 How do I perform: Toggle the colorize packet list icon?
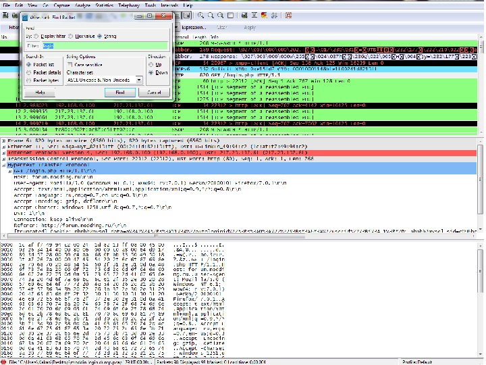click(178, 15)
